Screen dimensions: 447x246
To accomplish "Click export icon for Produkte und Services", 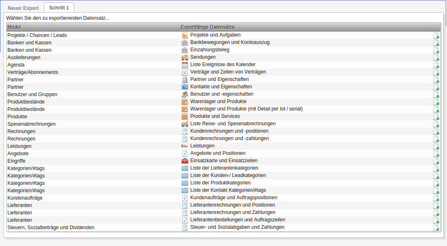I will pyautogui.click(x=436, y=117).
